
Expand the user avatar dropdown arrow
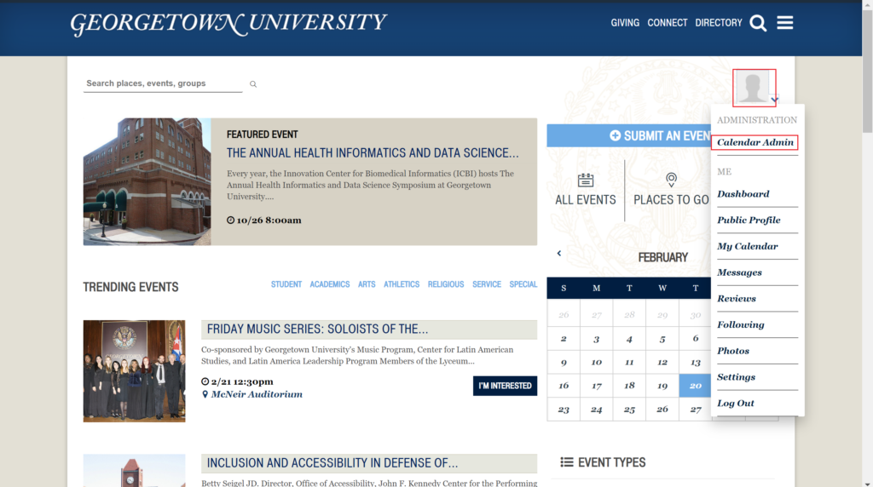(x=774, y=100)
